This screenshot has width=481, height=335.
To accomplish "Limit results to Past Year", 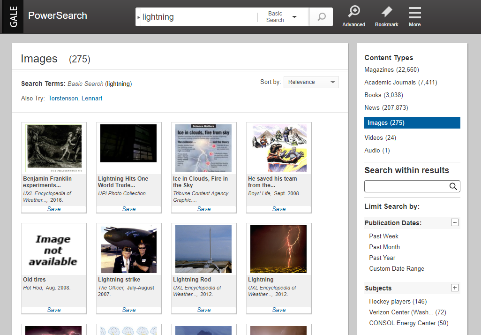I will coord(382,258).
